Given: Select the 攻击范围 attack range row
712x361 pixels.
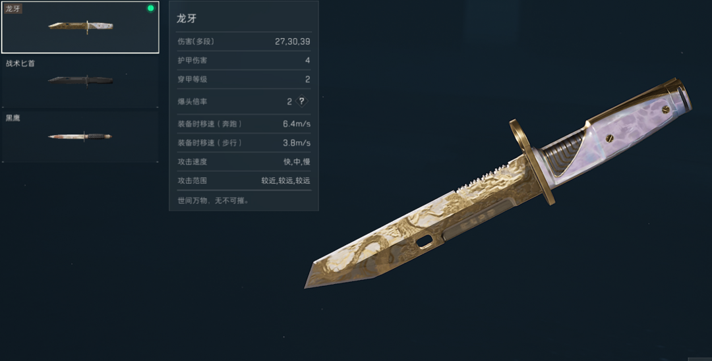Looking at the screenshot, I should tap(244, 180).
